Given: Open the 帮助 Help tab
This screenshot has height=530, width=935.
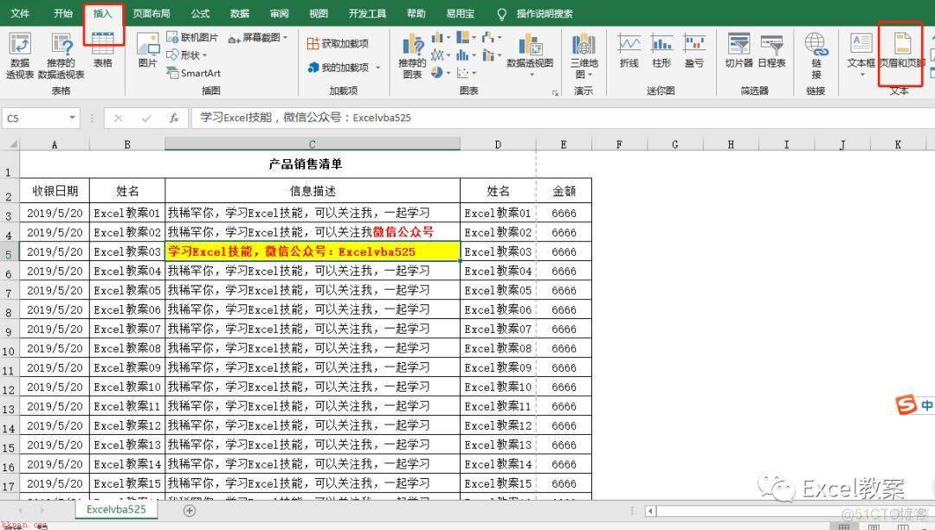Looking at the screenshot, I should (416, 13).
